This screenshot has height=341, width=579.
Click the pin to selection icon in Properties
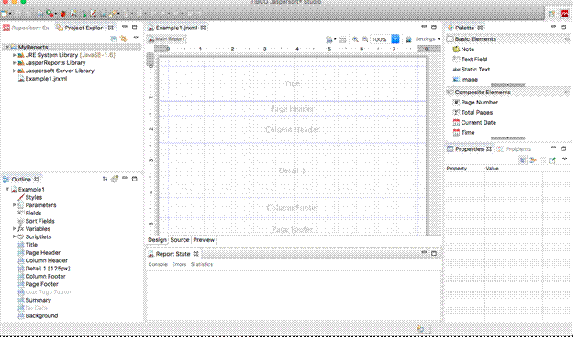552,160
